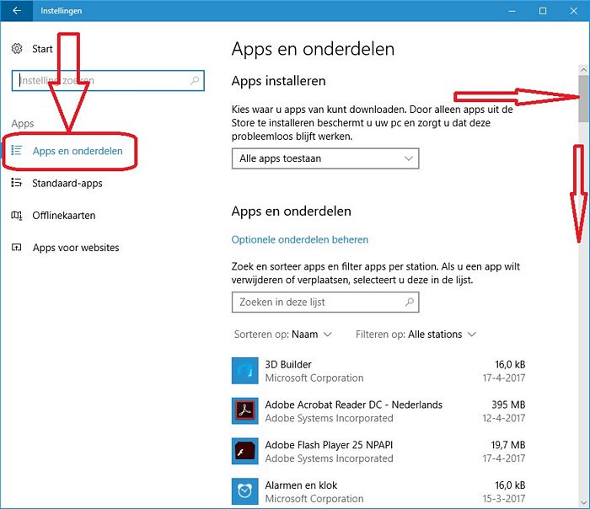Click the Adobe Acrobat Reader DC icon
Screen dimensions: 590x509
(x=244, y=411)
